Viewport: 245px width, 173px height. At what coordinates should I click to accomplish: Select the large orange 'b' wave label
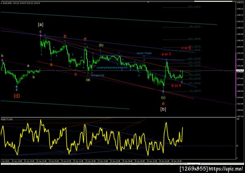pyautogui.click(x=65, y=36)
